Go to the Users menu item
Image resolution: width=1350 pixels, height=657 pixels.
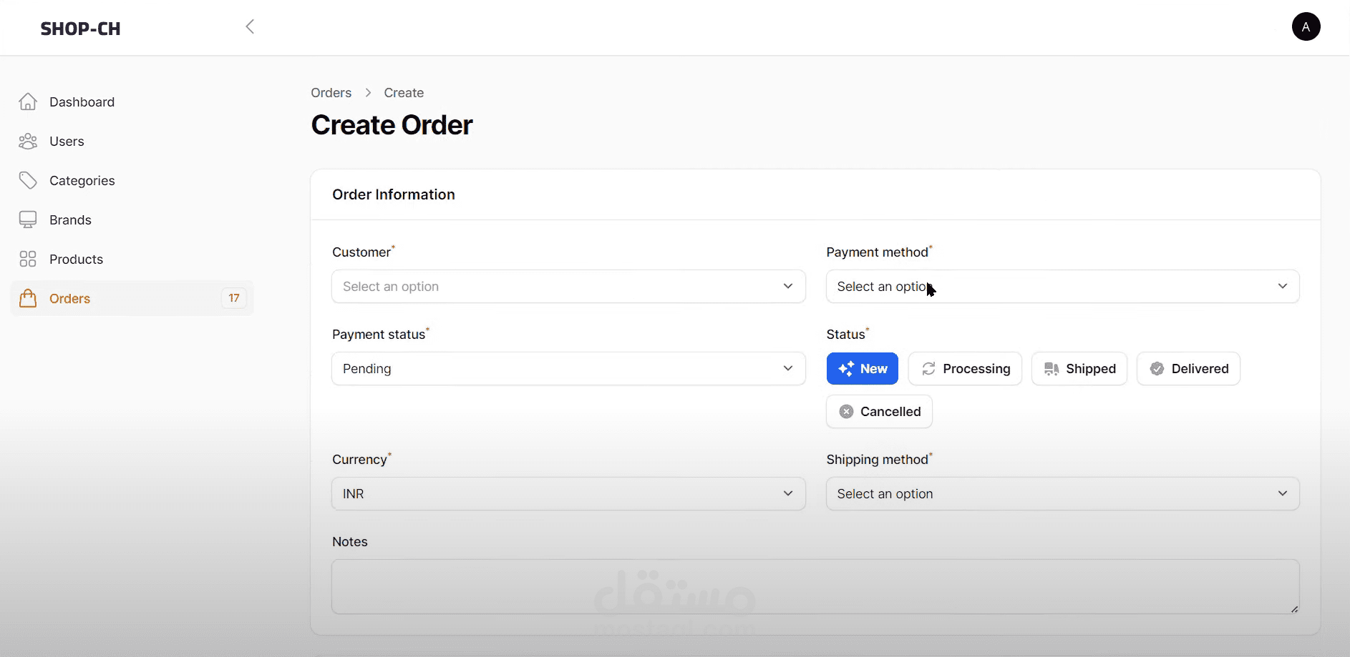67,142
